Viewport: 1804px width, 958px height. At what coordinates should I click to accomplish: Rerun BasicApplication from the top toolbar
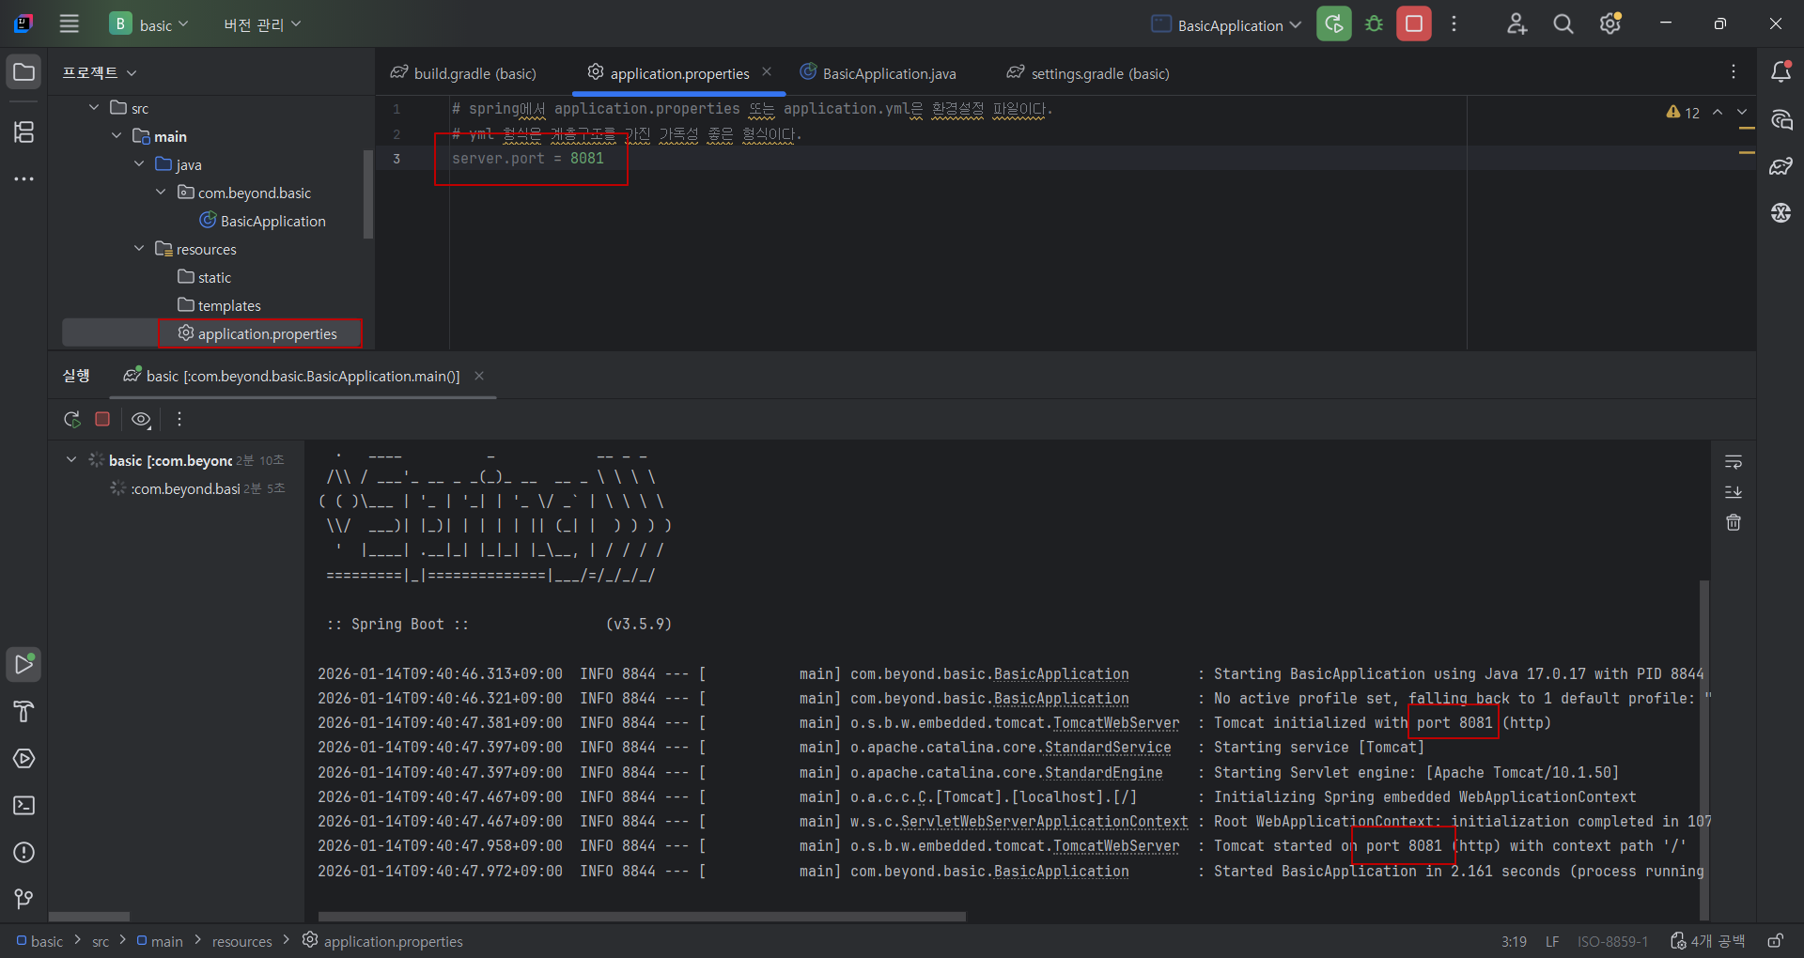click(1334, 24)
